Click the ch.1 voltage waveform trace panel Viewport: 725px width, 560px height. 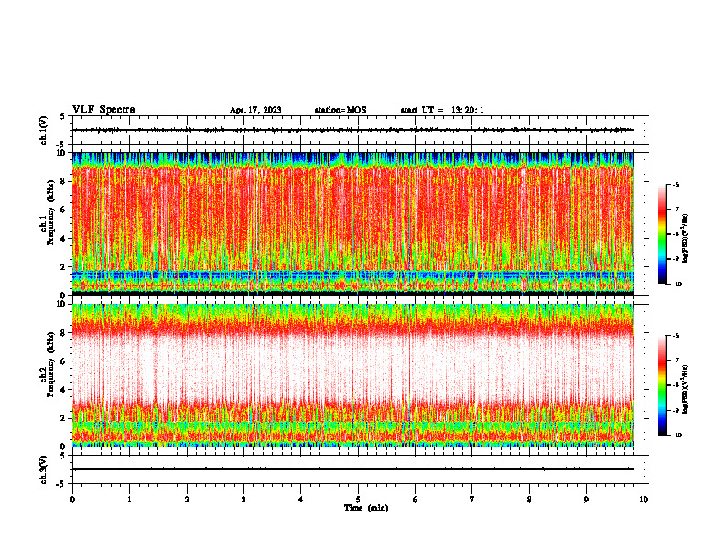(x=358, y=130)
